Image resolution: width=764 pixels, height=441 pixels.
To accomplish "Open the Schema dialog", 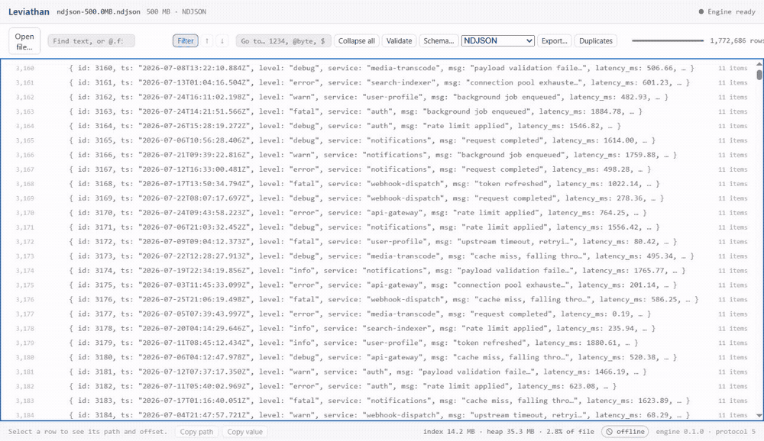I will pyautogui.click(x=439, y=41).
